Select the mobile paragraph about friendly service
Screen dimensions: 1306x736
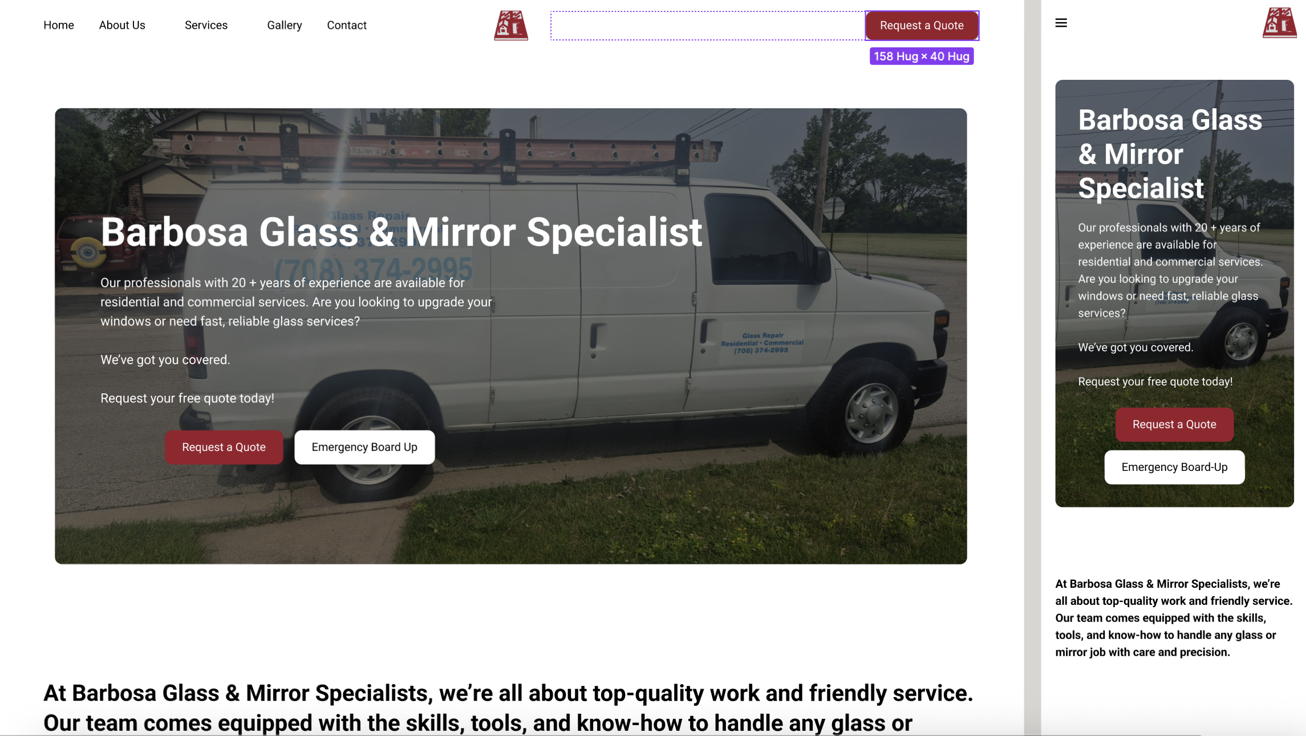click(1174, 618)
